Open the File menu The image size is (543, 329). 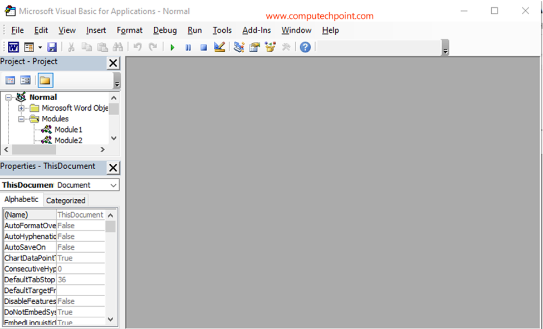(17, 31)
